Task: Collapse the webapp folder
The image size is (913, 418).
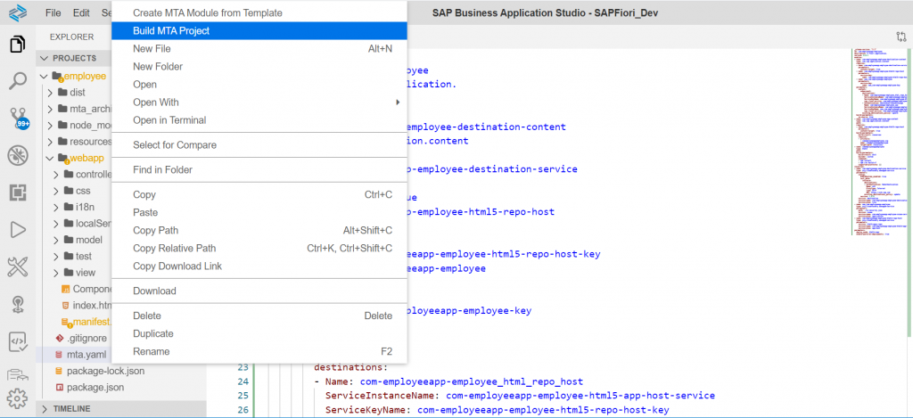Action: [50, 158]
